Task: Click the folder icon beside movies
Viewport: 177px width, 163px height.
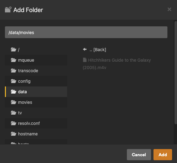Action: pyautogui.click(x=14, y=102)
